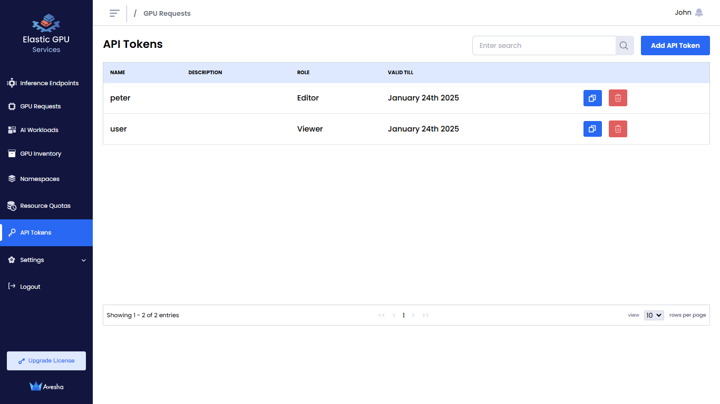Click the NAME column header
This screenshot has width=720, height=404.
[118, 73]
